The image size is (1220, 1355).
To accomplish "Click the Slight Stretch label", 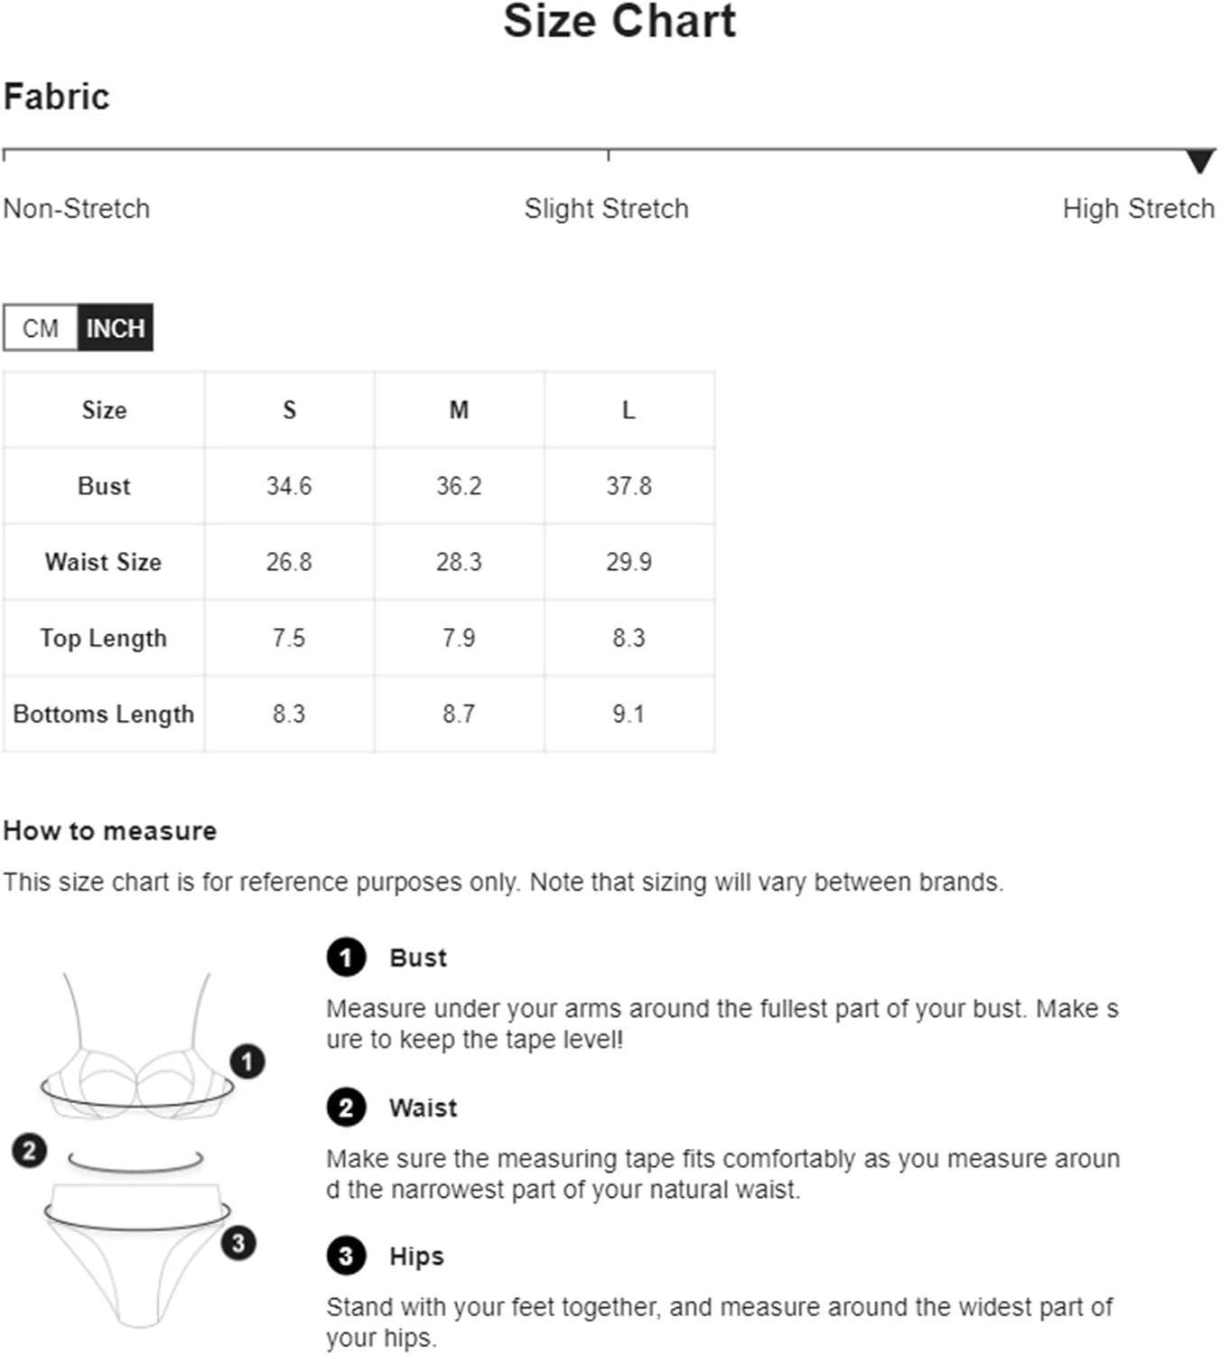I will (606, 209).
